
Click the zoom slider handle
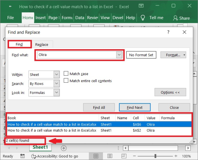[x=155, y=156]
